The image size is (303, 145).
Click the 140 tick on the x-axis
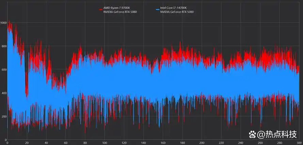pyautogui.click(x=143, y=143)
